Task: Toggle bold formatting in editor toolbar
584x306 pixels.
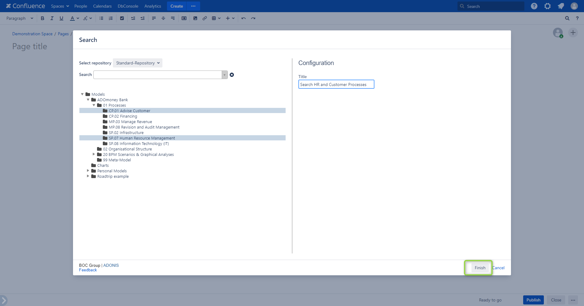Action: 43,18
